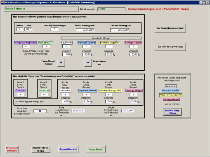Screen dimensions: 210x157
Task: Click the left arrow for one month back
Action: click(x=61, y=62)
